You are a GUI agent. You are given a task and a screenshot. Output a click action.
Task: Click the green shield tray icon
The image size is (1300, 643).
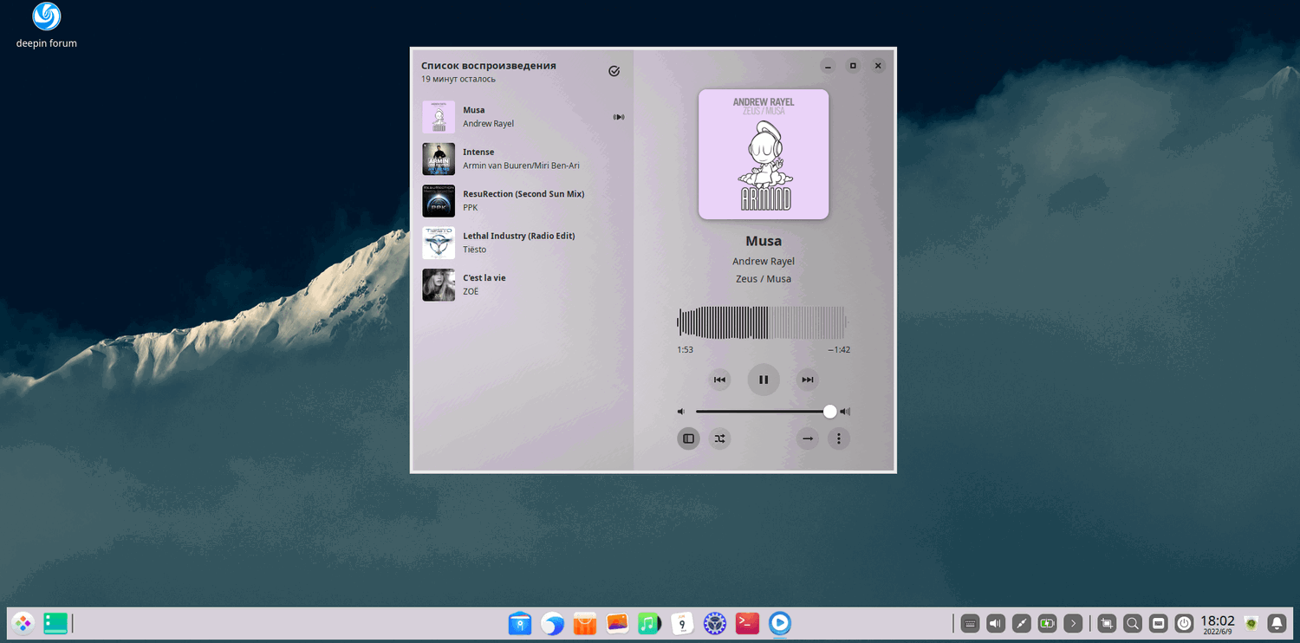tap(1251, 623)
